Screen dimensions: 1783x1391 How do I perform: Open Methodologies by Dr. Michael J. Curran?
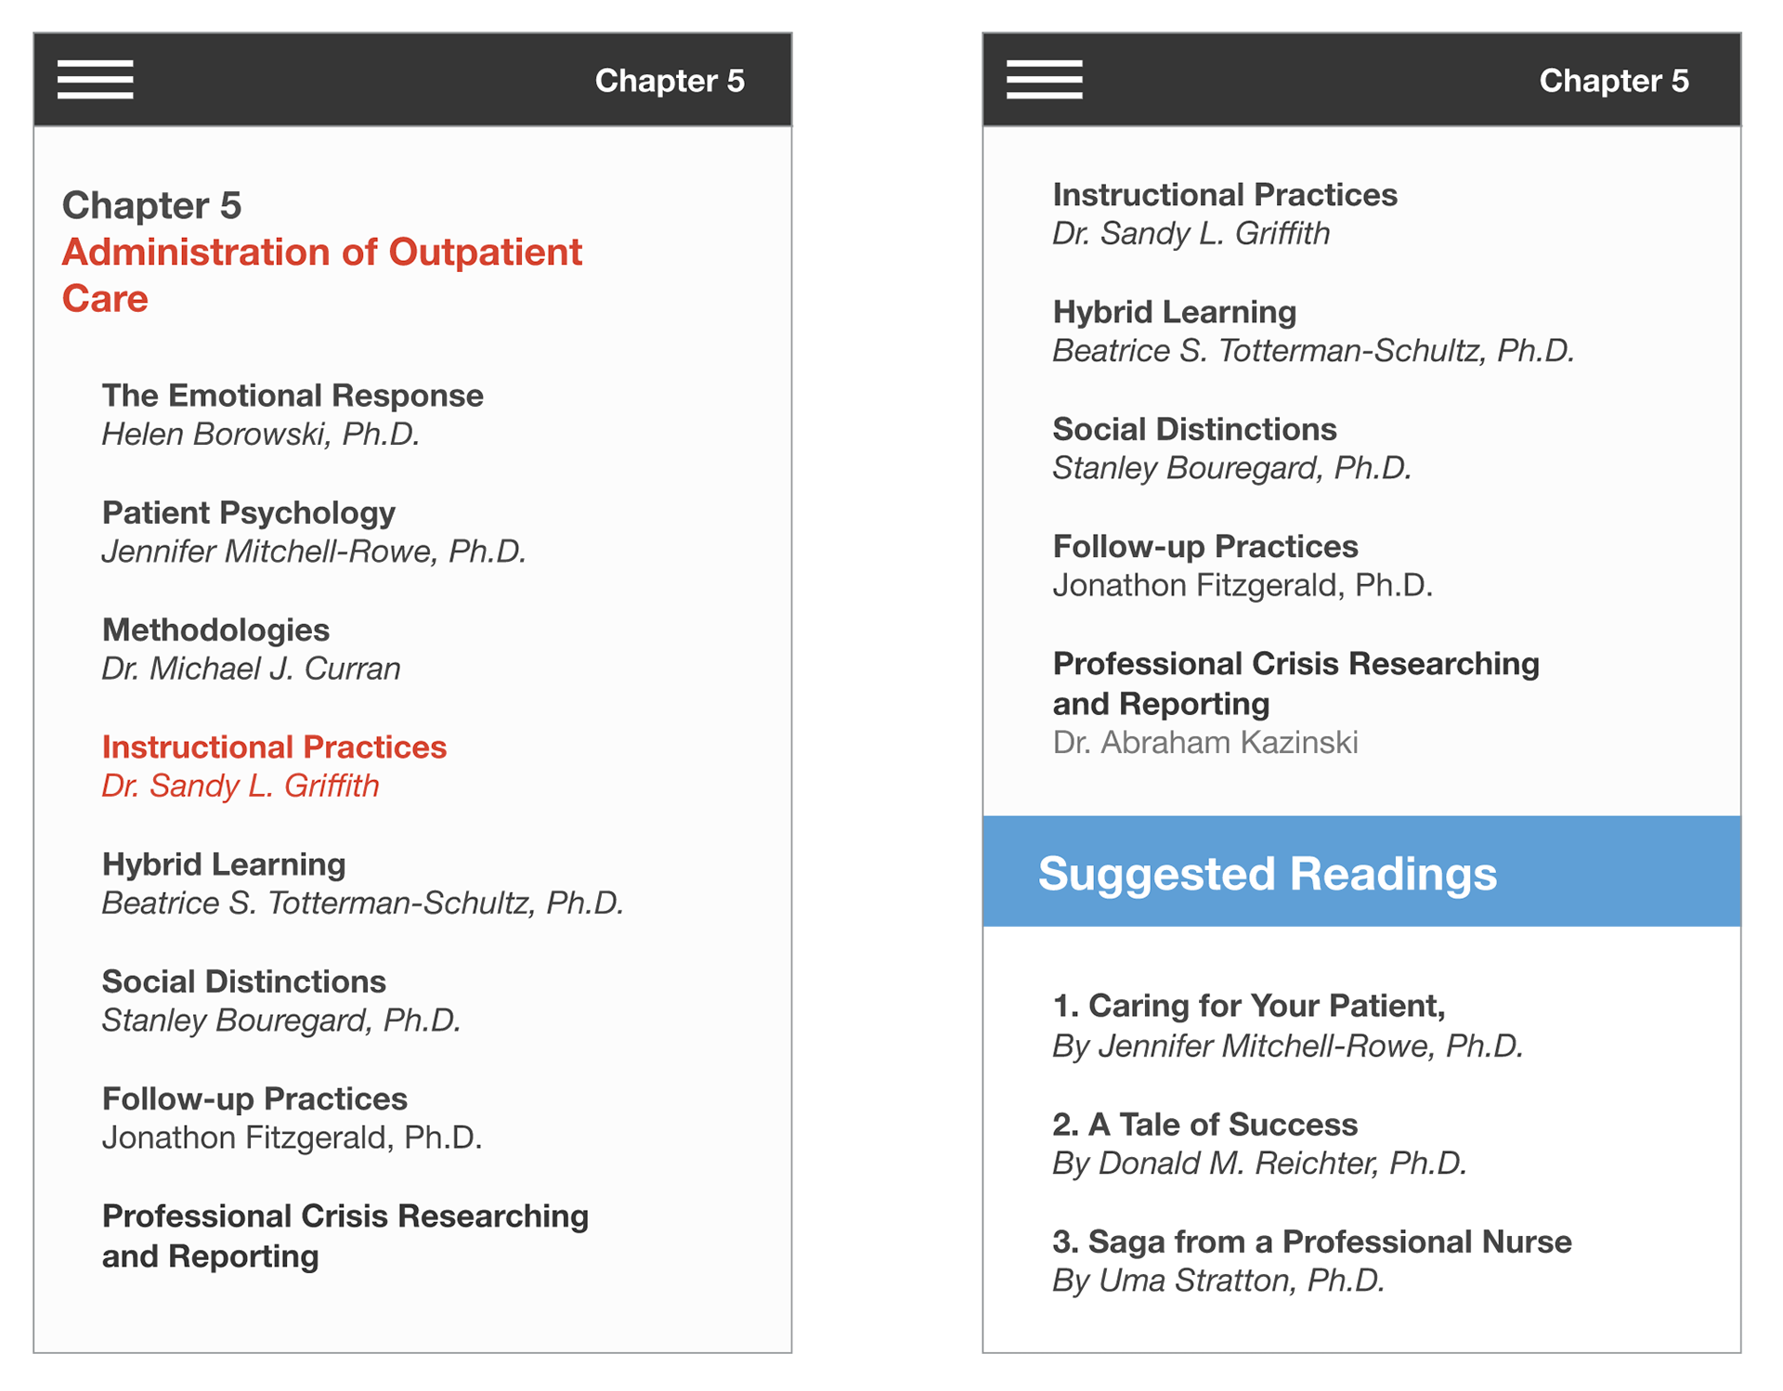pyautogui.click(x=215, y=630)
